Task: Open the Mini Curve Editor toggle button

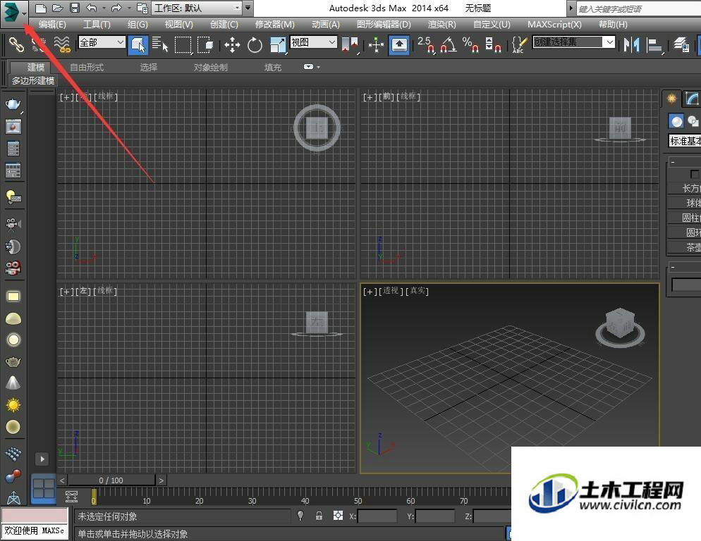Action: click(x=71, y=497)
